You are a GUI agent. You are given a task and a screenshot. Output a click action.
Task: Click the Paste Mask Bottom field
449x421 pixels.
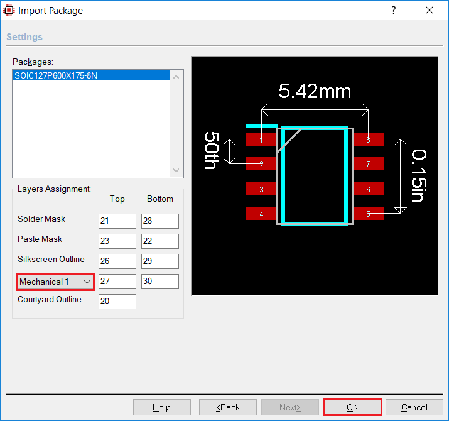[x=160, y=241]
